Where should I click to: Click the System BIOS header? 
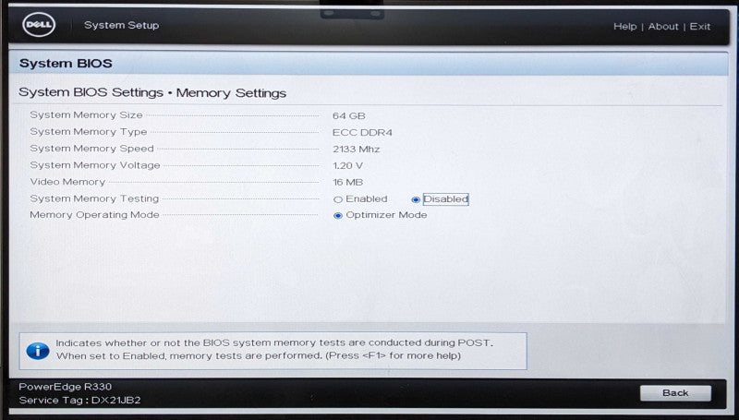click(x=66, y=64)
